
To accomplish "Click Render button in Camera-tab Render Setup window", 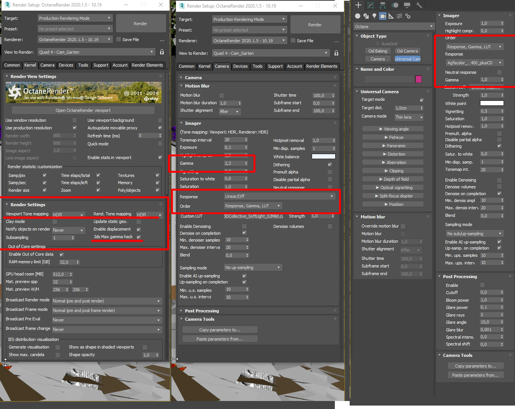I will pyautogui.click(x=315, y=25).
